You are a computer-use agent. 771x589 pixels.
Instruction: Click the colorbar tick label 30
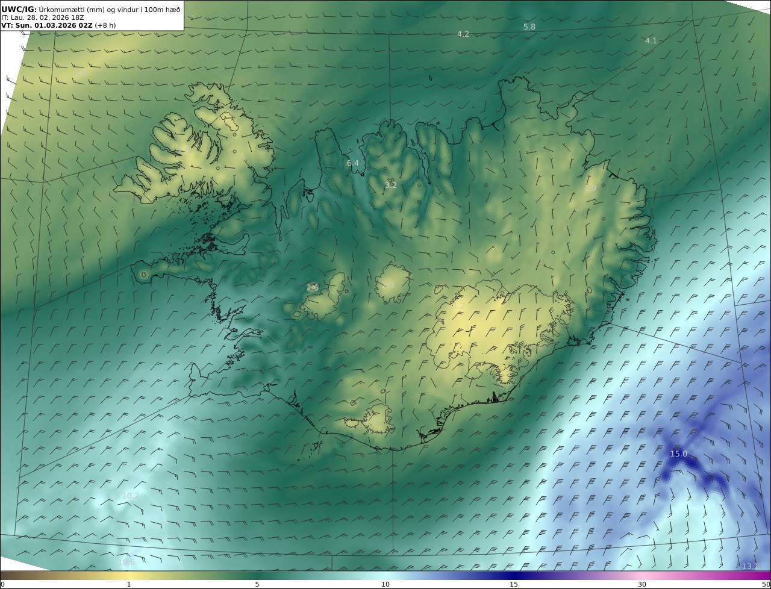point(642,584)
